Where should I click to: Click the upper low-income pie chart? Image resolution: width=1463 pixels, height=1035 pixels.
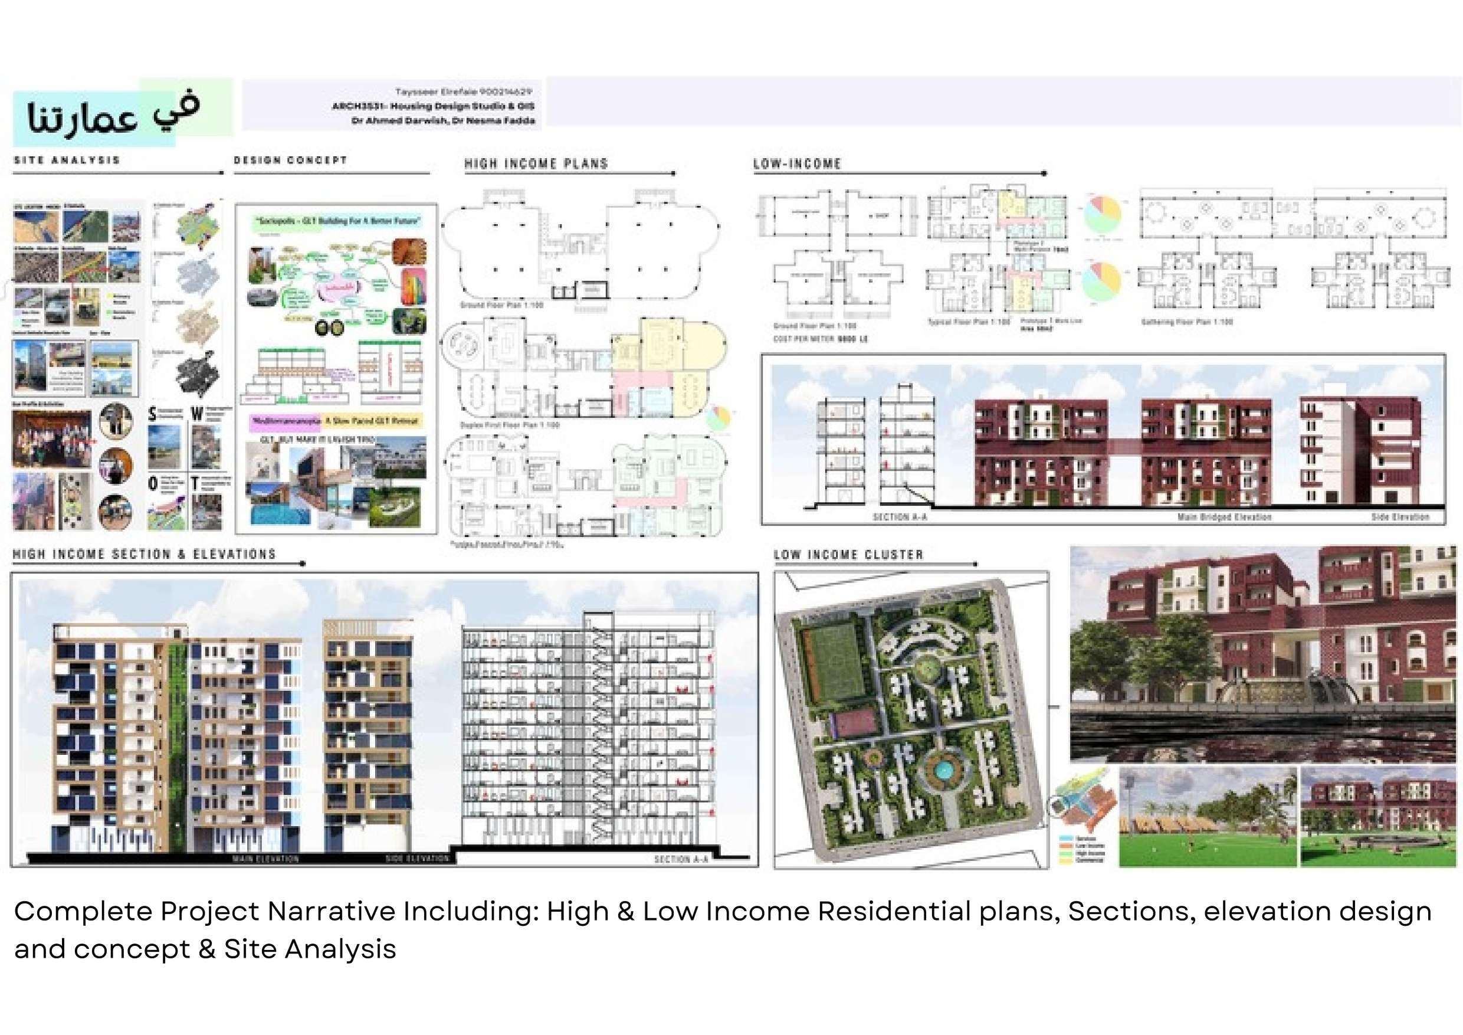(x=1103, y=214)
